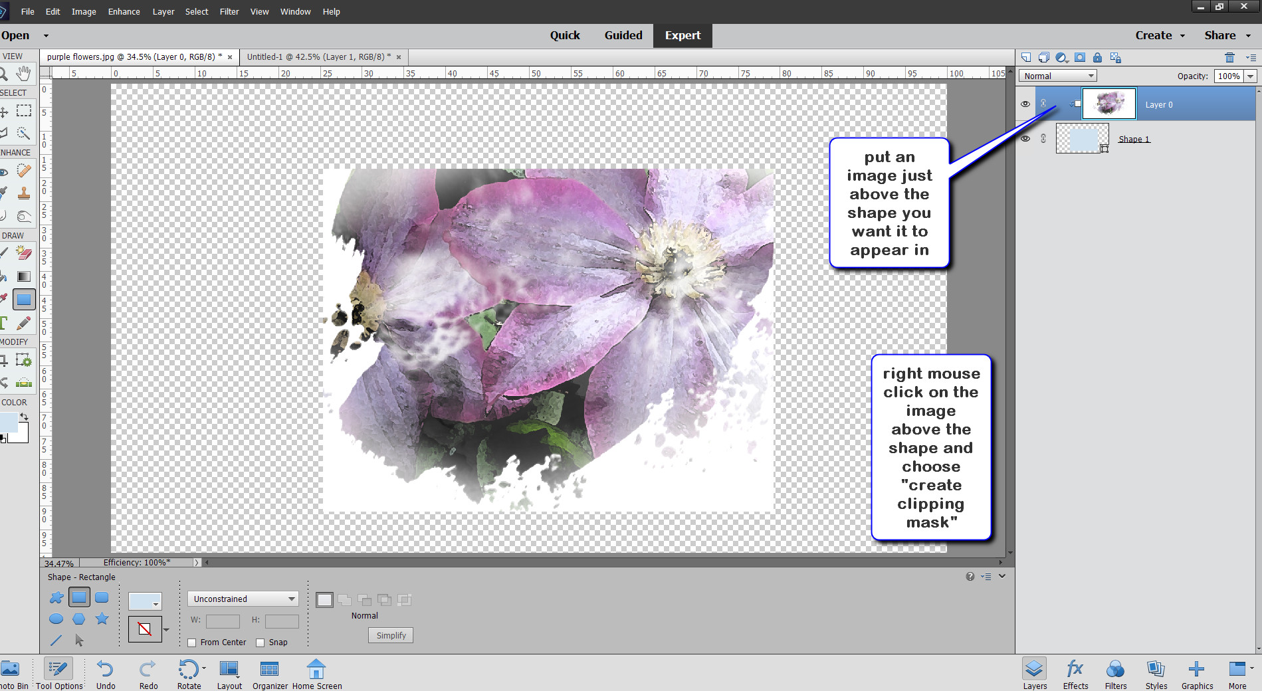Open the blend mode dropdown showing Normal
Screen dimensions: 1262x691
coord(1057,75)
